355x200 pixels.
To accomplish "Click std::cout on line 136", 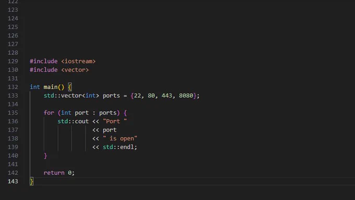I will click(73, 121).
